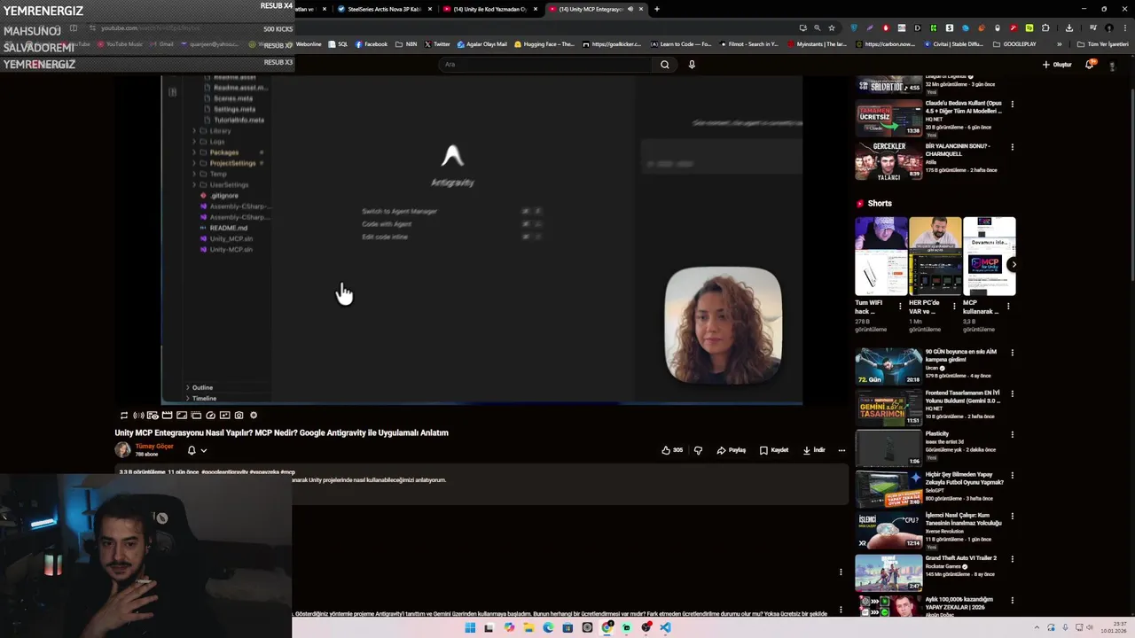Click Tümay Göçer channel avatar
Screen dimensions: 1135x638
(122, 449)
